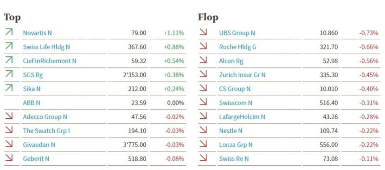This screenshot has width=385, height=170.
Task: Click the red arrow beside UBS Group N
Action: [x=203, y=32]
